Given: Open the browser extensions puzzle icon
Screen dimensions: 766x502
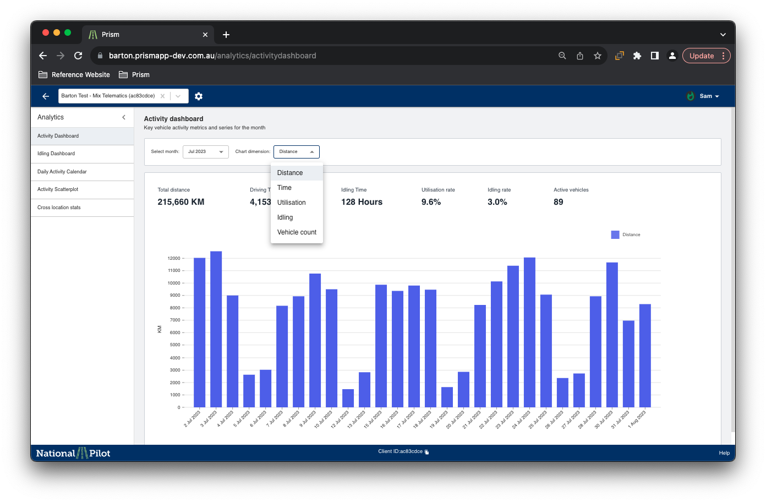Looking at the screenshot, I should click(x=637, y=56).
